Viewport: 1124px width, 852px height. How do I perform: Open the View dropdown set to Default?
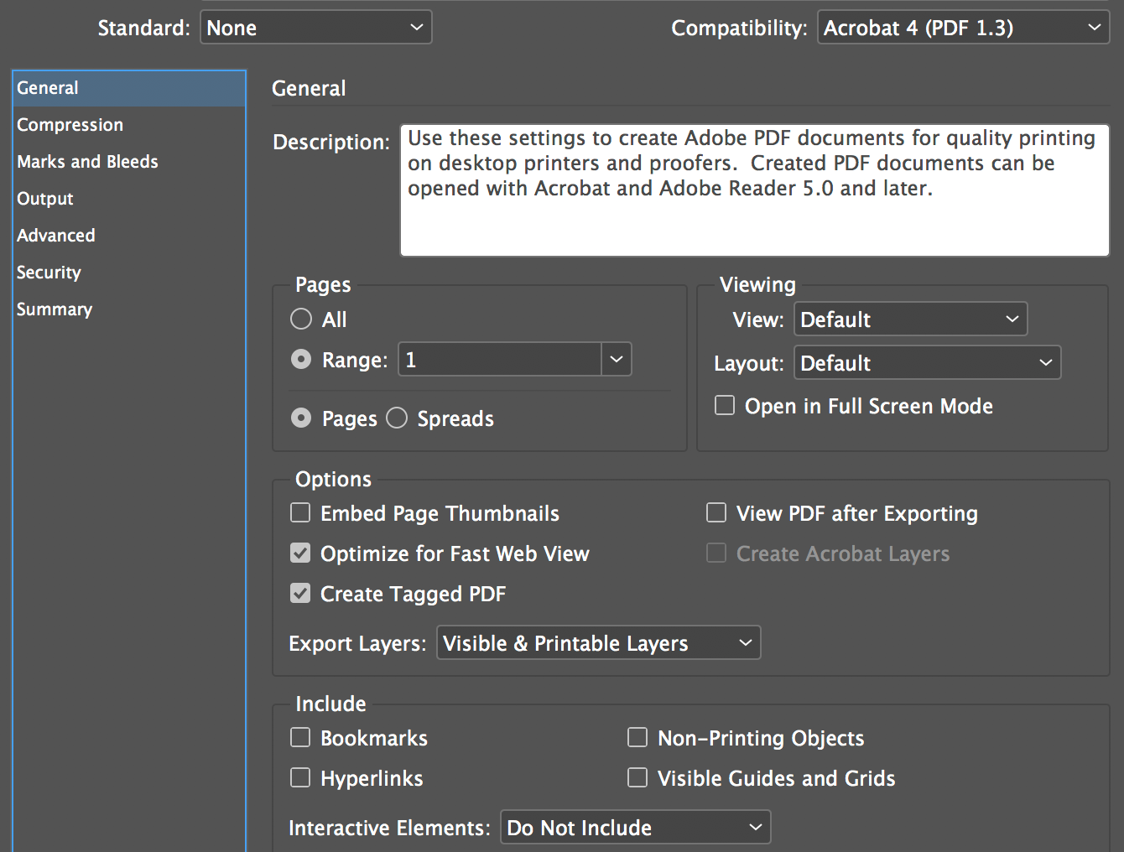[911, 319]
